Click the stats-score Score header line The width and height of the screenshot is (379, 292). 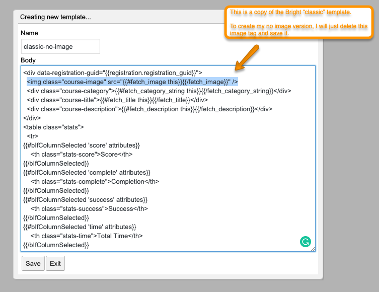82,155
